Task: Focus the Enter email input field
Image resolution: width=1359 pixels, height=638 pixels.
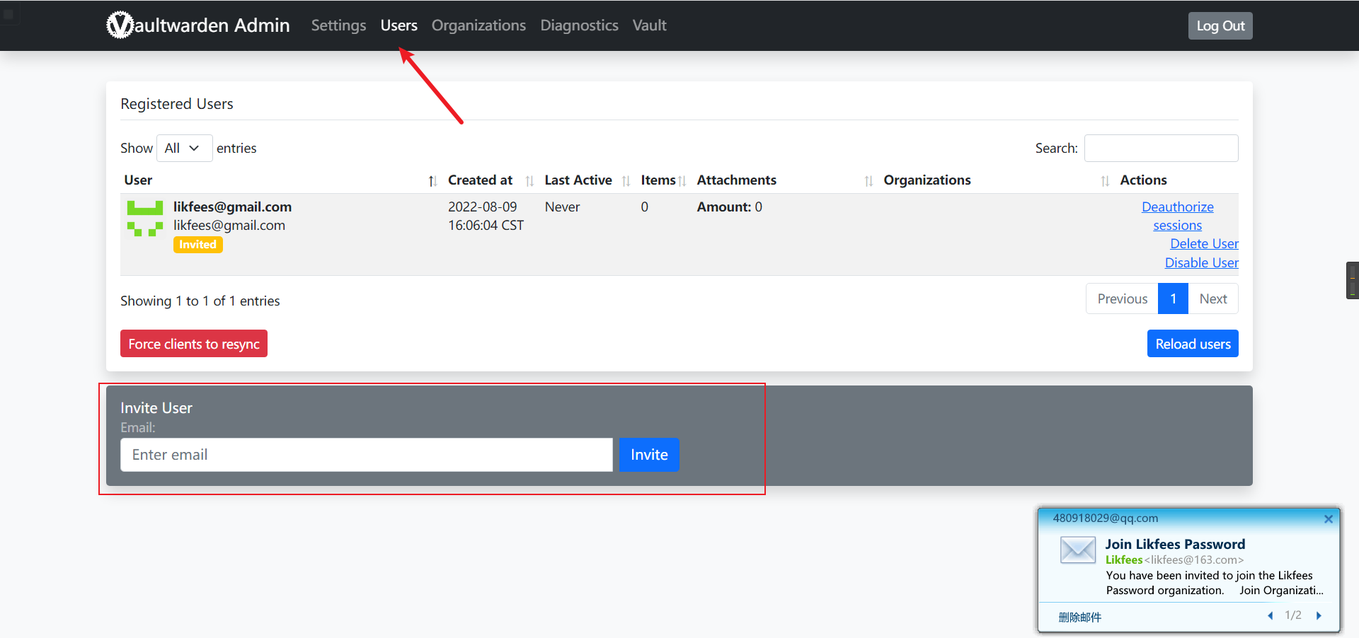Action: 366,455
